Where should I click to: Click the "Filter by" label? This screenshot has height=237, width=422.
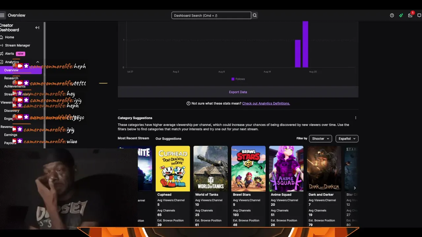302,139
